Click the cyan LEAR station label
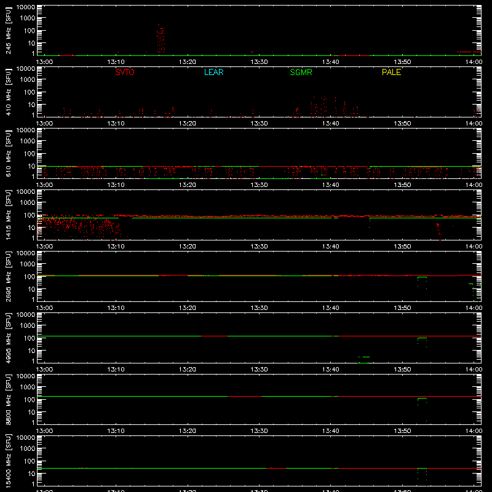 click(213, 72)
